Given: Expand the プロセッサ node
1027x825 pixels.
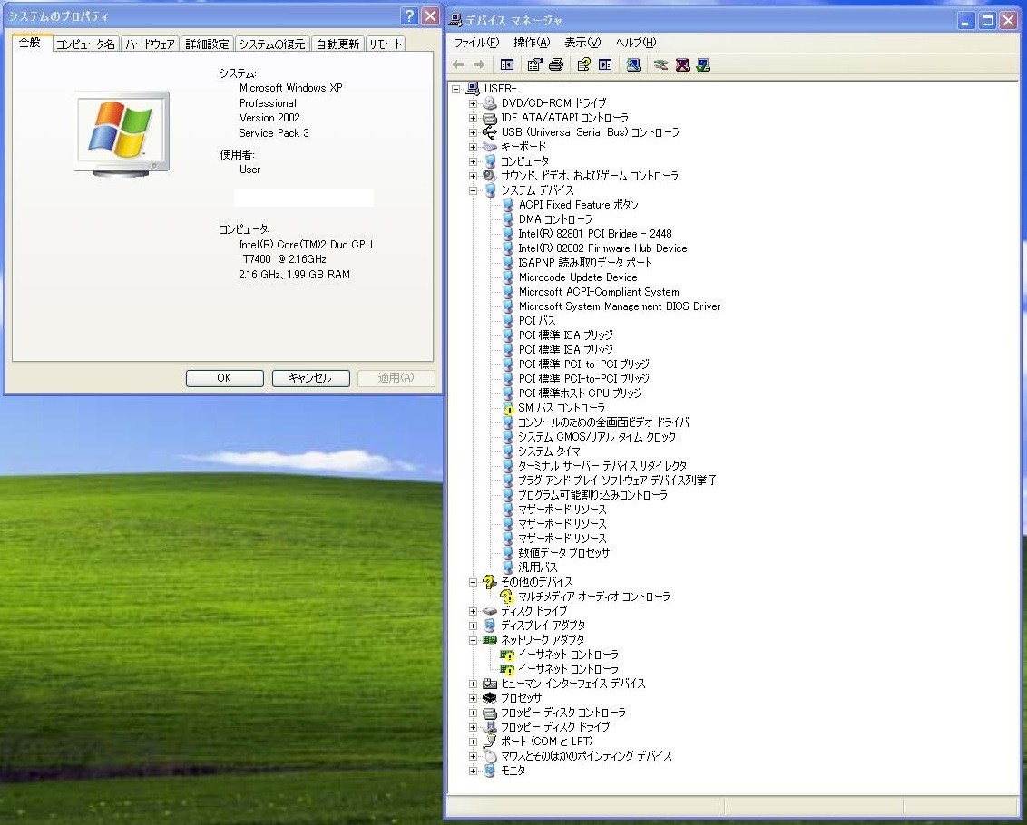Looking at the screenshot, I should coord(473,698).
